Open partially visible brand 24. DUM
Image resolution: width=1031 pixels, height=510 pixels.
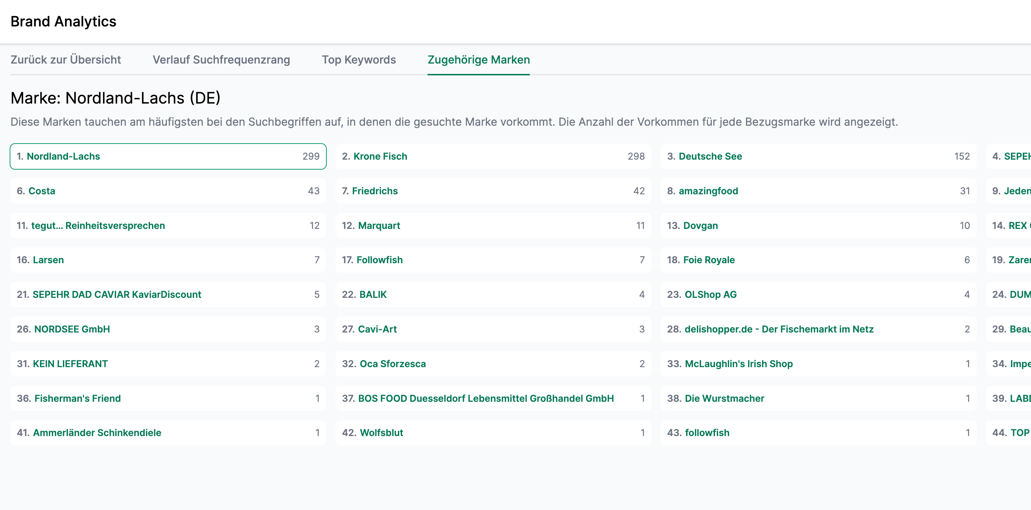[x=1008, y=295]
